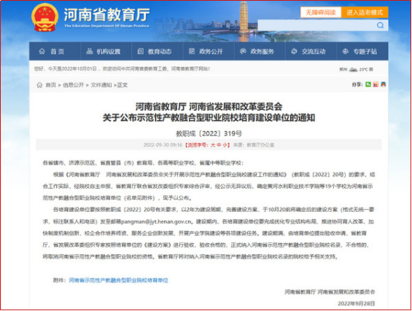Click the icon beside 政务公开 in navigation
The image size is (412, 311).
(192, 51)
